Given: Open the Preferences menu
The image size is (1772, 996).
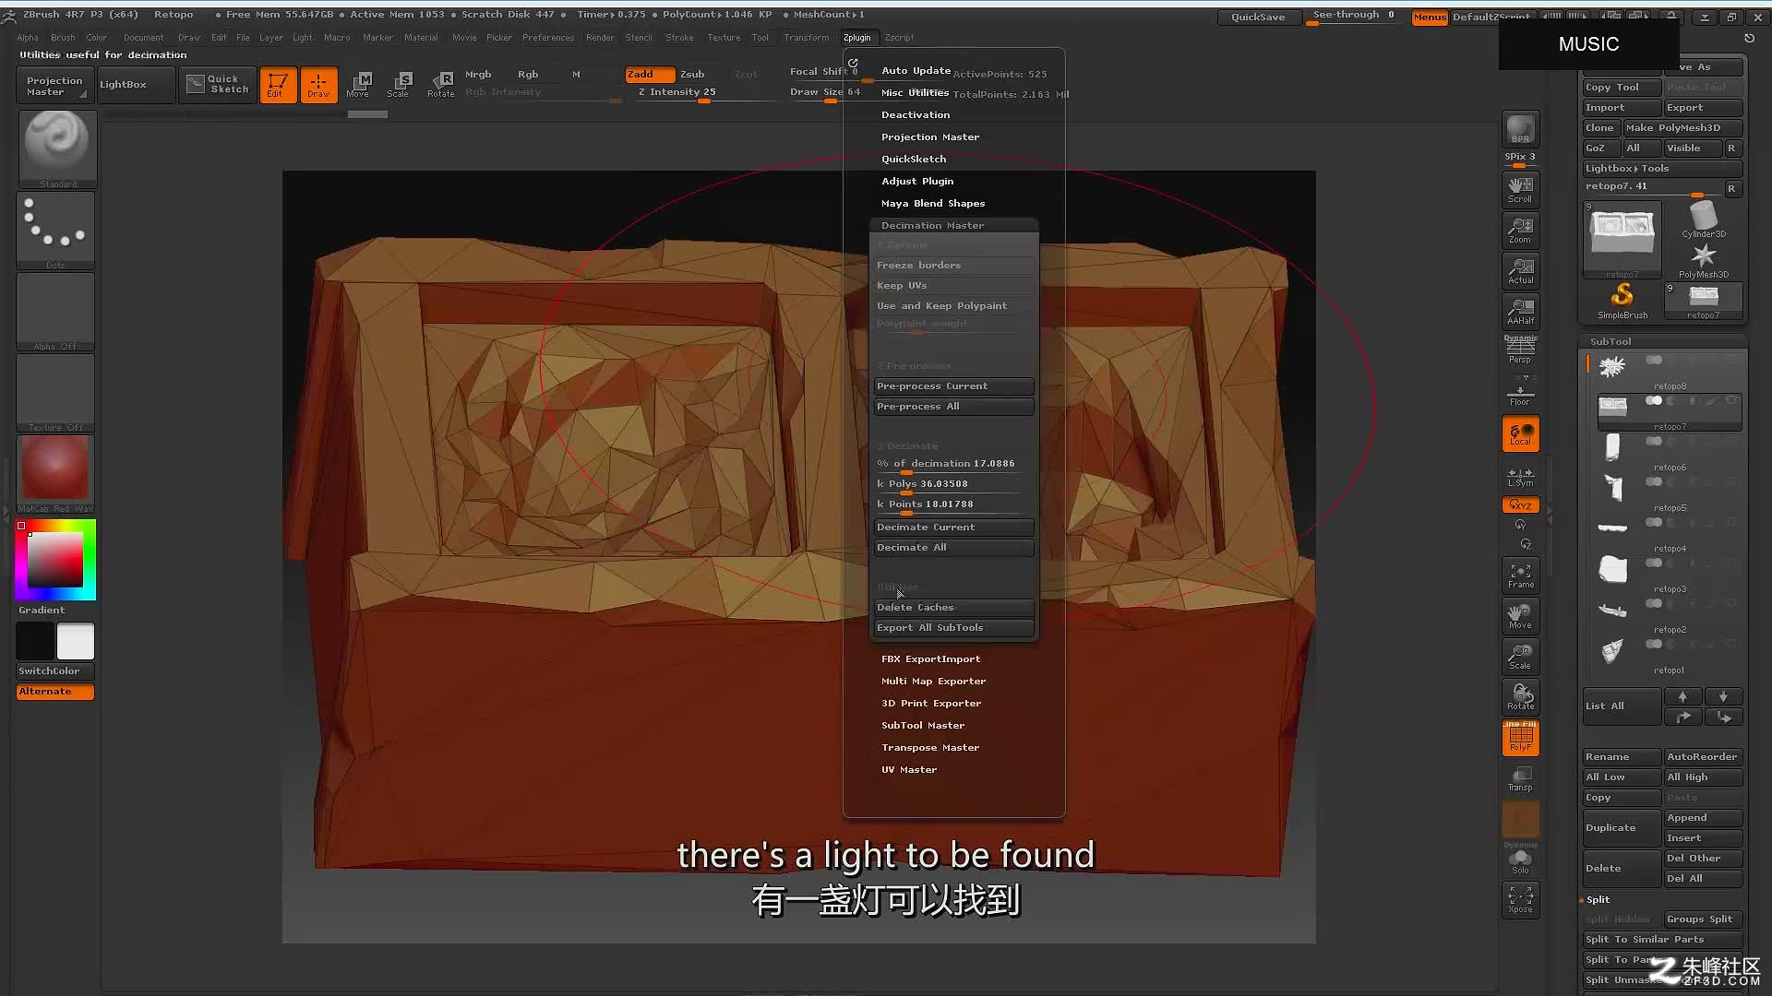Looking at the screenshot, I should tap(548, 38).
